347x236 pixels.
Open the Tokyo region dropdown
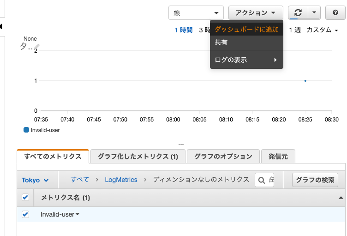[x=35, y=180]
